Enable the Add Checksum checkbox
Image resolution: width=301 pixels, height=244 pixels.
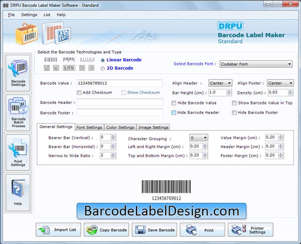[79, 92]
